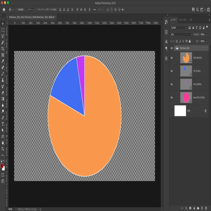Screen dimensions: 211x211
Task: Enable the bounding box display checkbox
Action: 36,9
